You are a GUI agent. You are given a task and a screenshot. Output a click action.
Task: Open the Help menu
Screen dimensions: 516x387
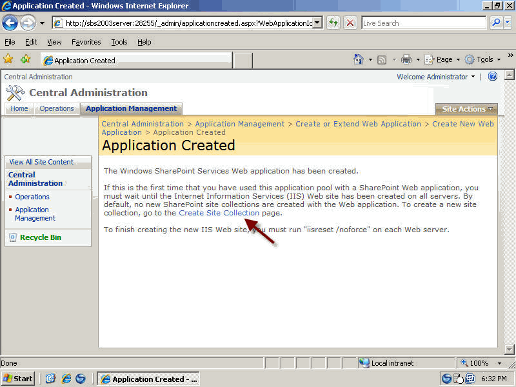(x=144, y=42)
